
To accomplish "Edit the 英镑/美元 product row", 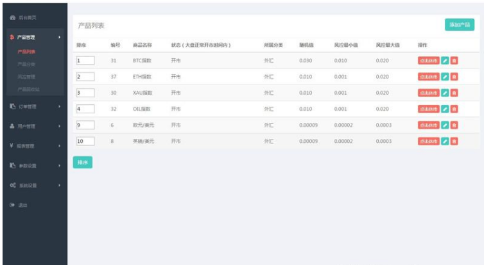I will [445, 141].
